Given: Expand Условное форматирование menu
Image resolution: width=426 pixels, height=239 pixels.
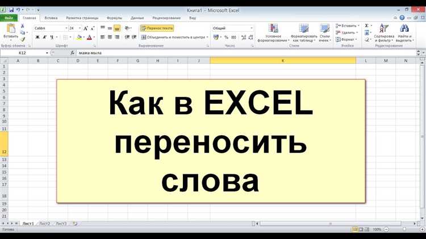Looking at the screenshot, I should (x=273, y=33).
